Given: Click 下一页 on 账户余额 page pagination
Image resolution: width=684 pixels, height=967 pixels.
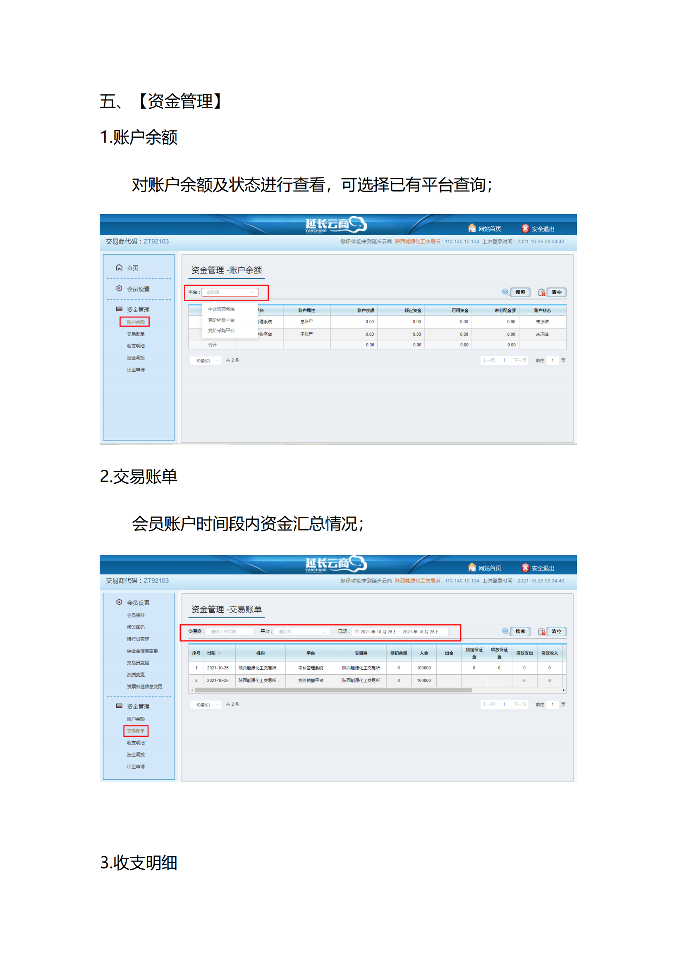Looking at the screenshot, I should pos(520,361).
